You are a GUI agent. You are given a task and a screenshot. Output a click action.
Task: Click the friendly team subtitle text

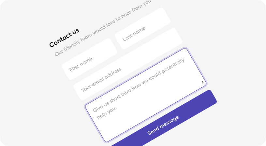[x=103, y=28]
